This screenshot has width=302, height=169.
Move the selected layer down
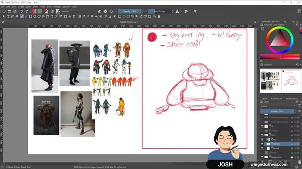pos(276,162)
